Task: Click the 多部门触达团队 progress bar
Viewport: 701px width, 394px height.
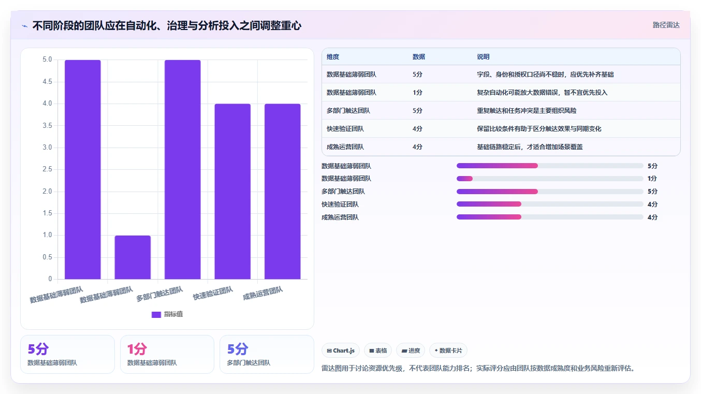Action: pos(550,192)
